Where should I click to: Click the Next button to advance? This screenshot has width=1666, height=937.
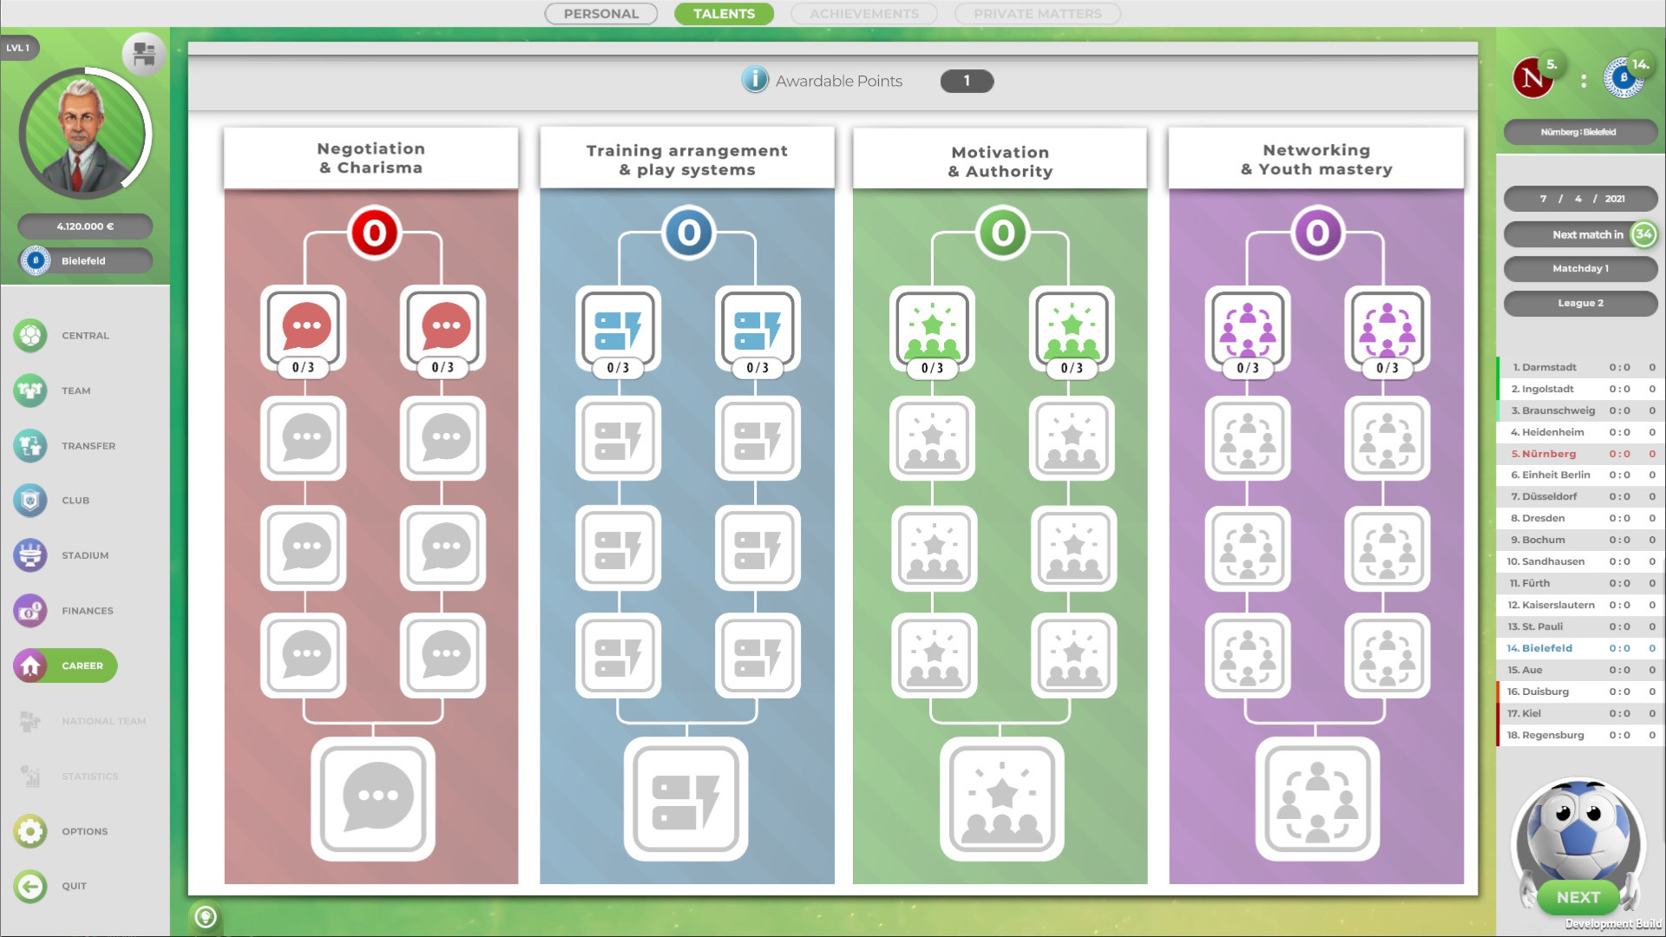tap(1577, 896)
